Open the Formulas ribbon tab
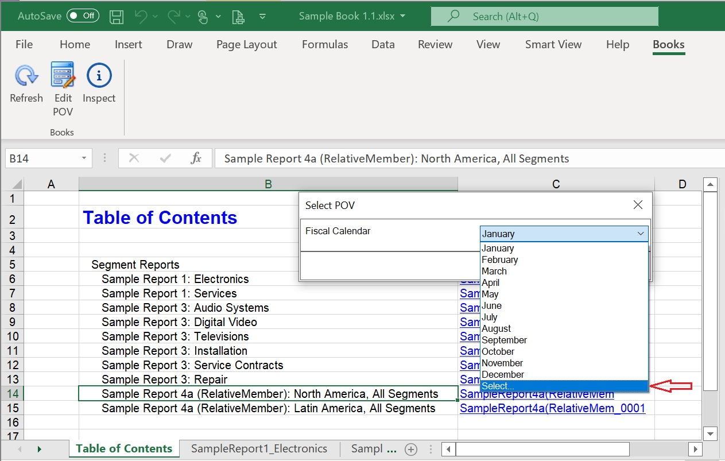The width and height of the screenshot is (725, 461). [x=325, y=44]
